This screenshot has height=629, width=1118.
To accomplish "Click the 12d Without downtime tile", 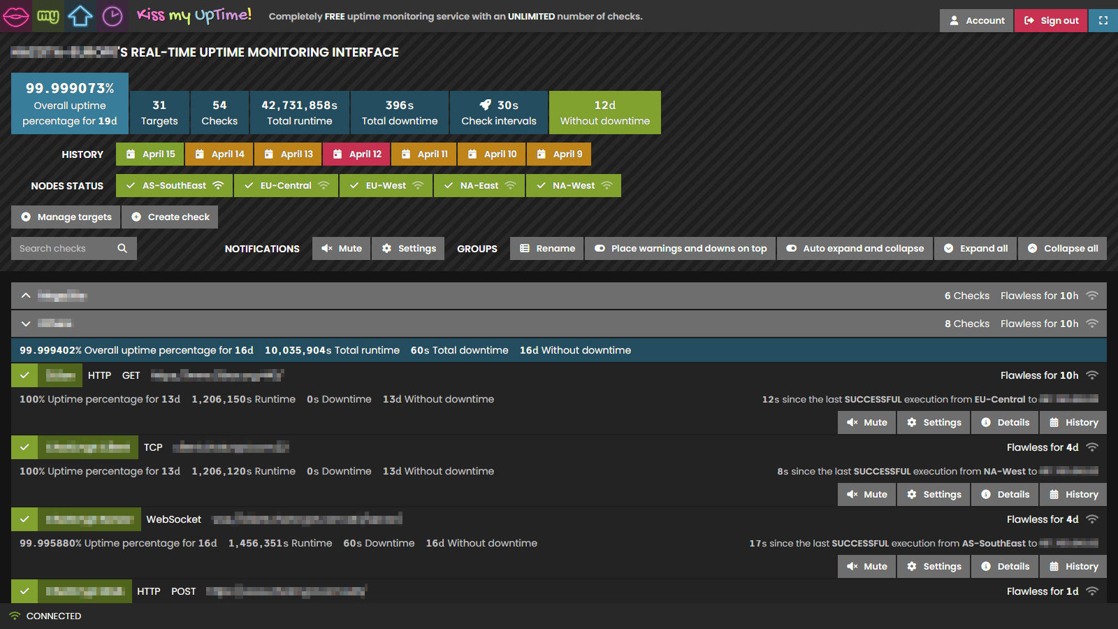I will point(605,113).
